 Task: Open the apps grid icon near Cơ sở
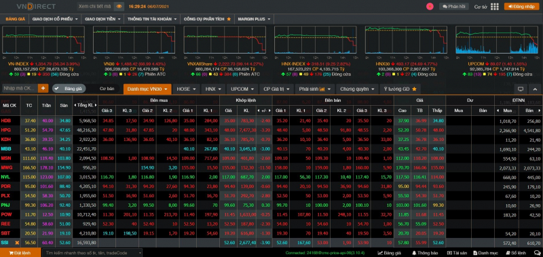point(495,7)
